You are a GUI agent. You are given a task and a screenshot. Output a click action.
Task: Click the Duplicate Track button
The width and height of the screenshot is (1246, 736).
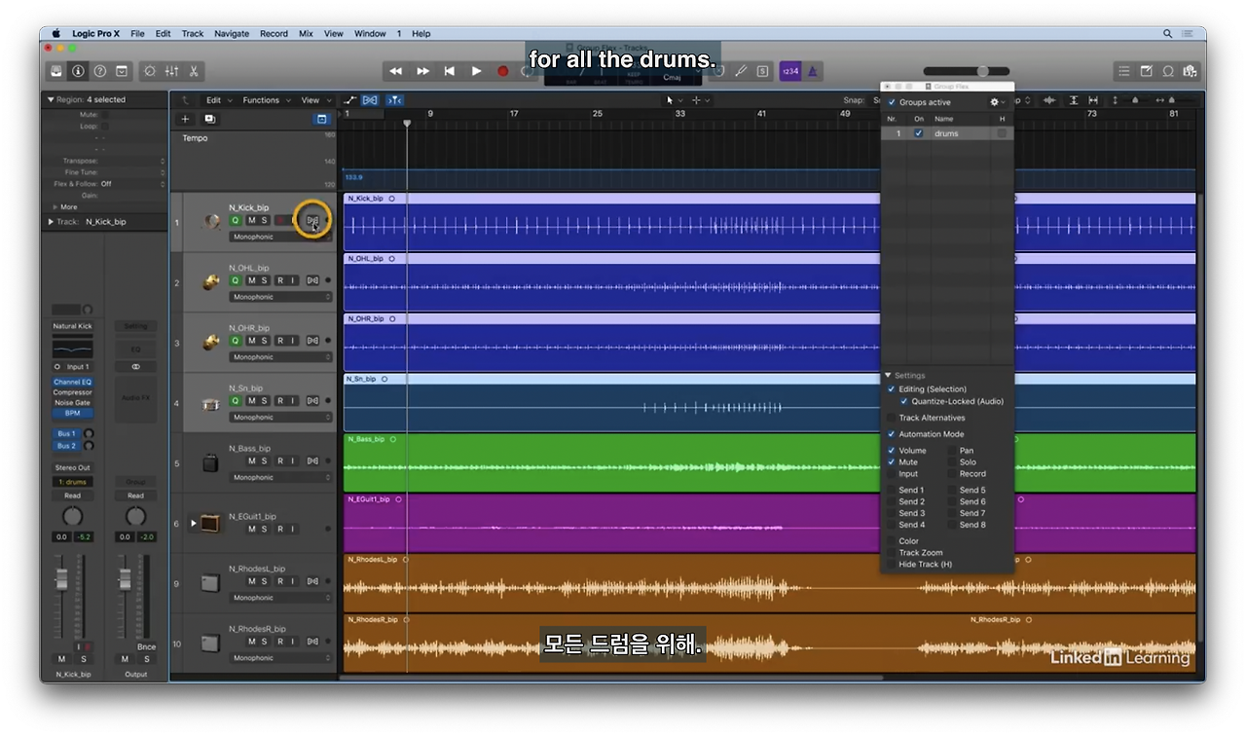coord(209,119)
